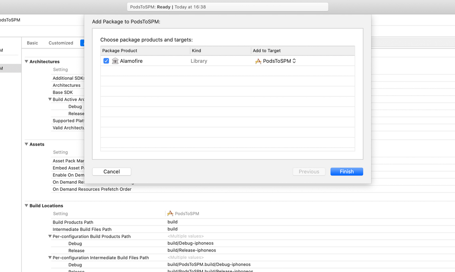Collapse Per-configuration Build Products Path row
Screen dimensions: 455x272
point(50,236)
